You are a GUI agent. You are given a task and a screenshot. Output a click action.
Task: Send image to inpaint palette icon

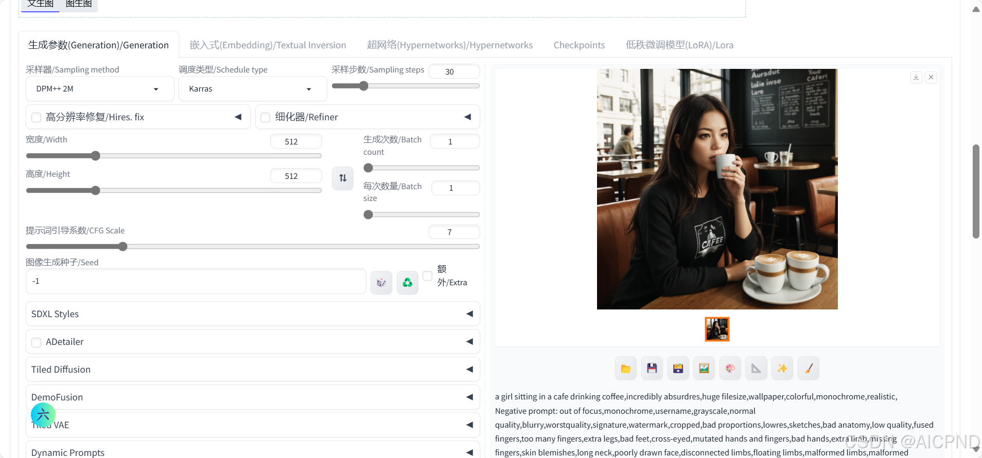pyautogui.click(x=730, y=369)
